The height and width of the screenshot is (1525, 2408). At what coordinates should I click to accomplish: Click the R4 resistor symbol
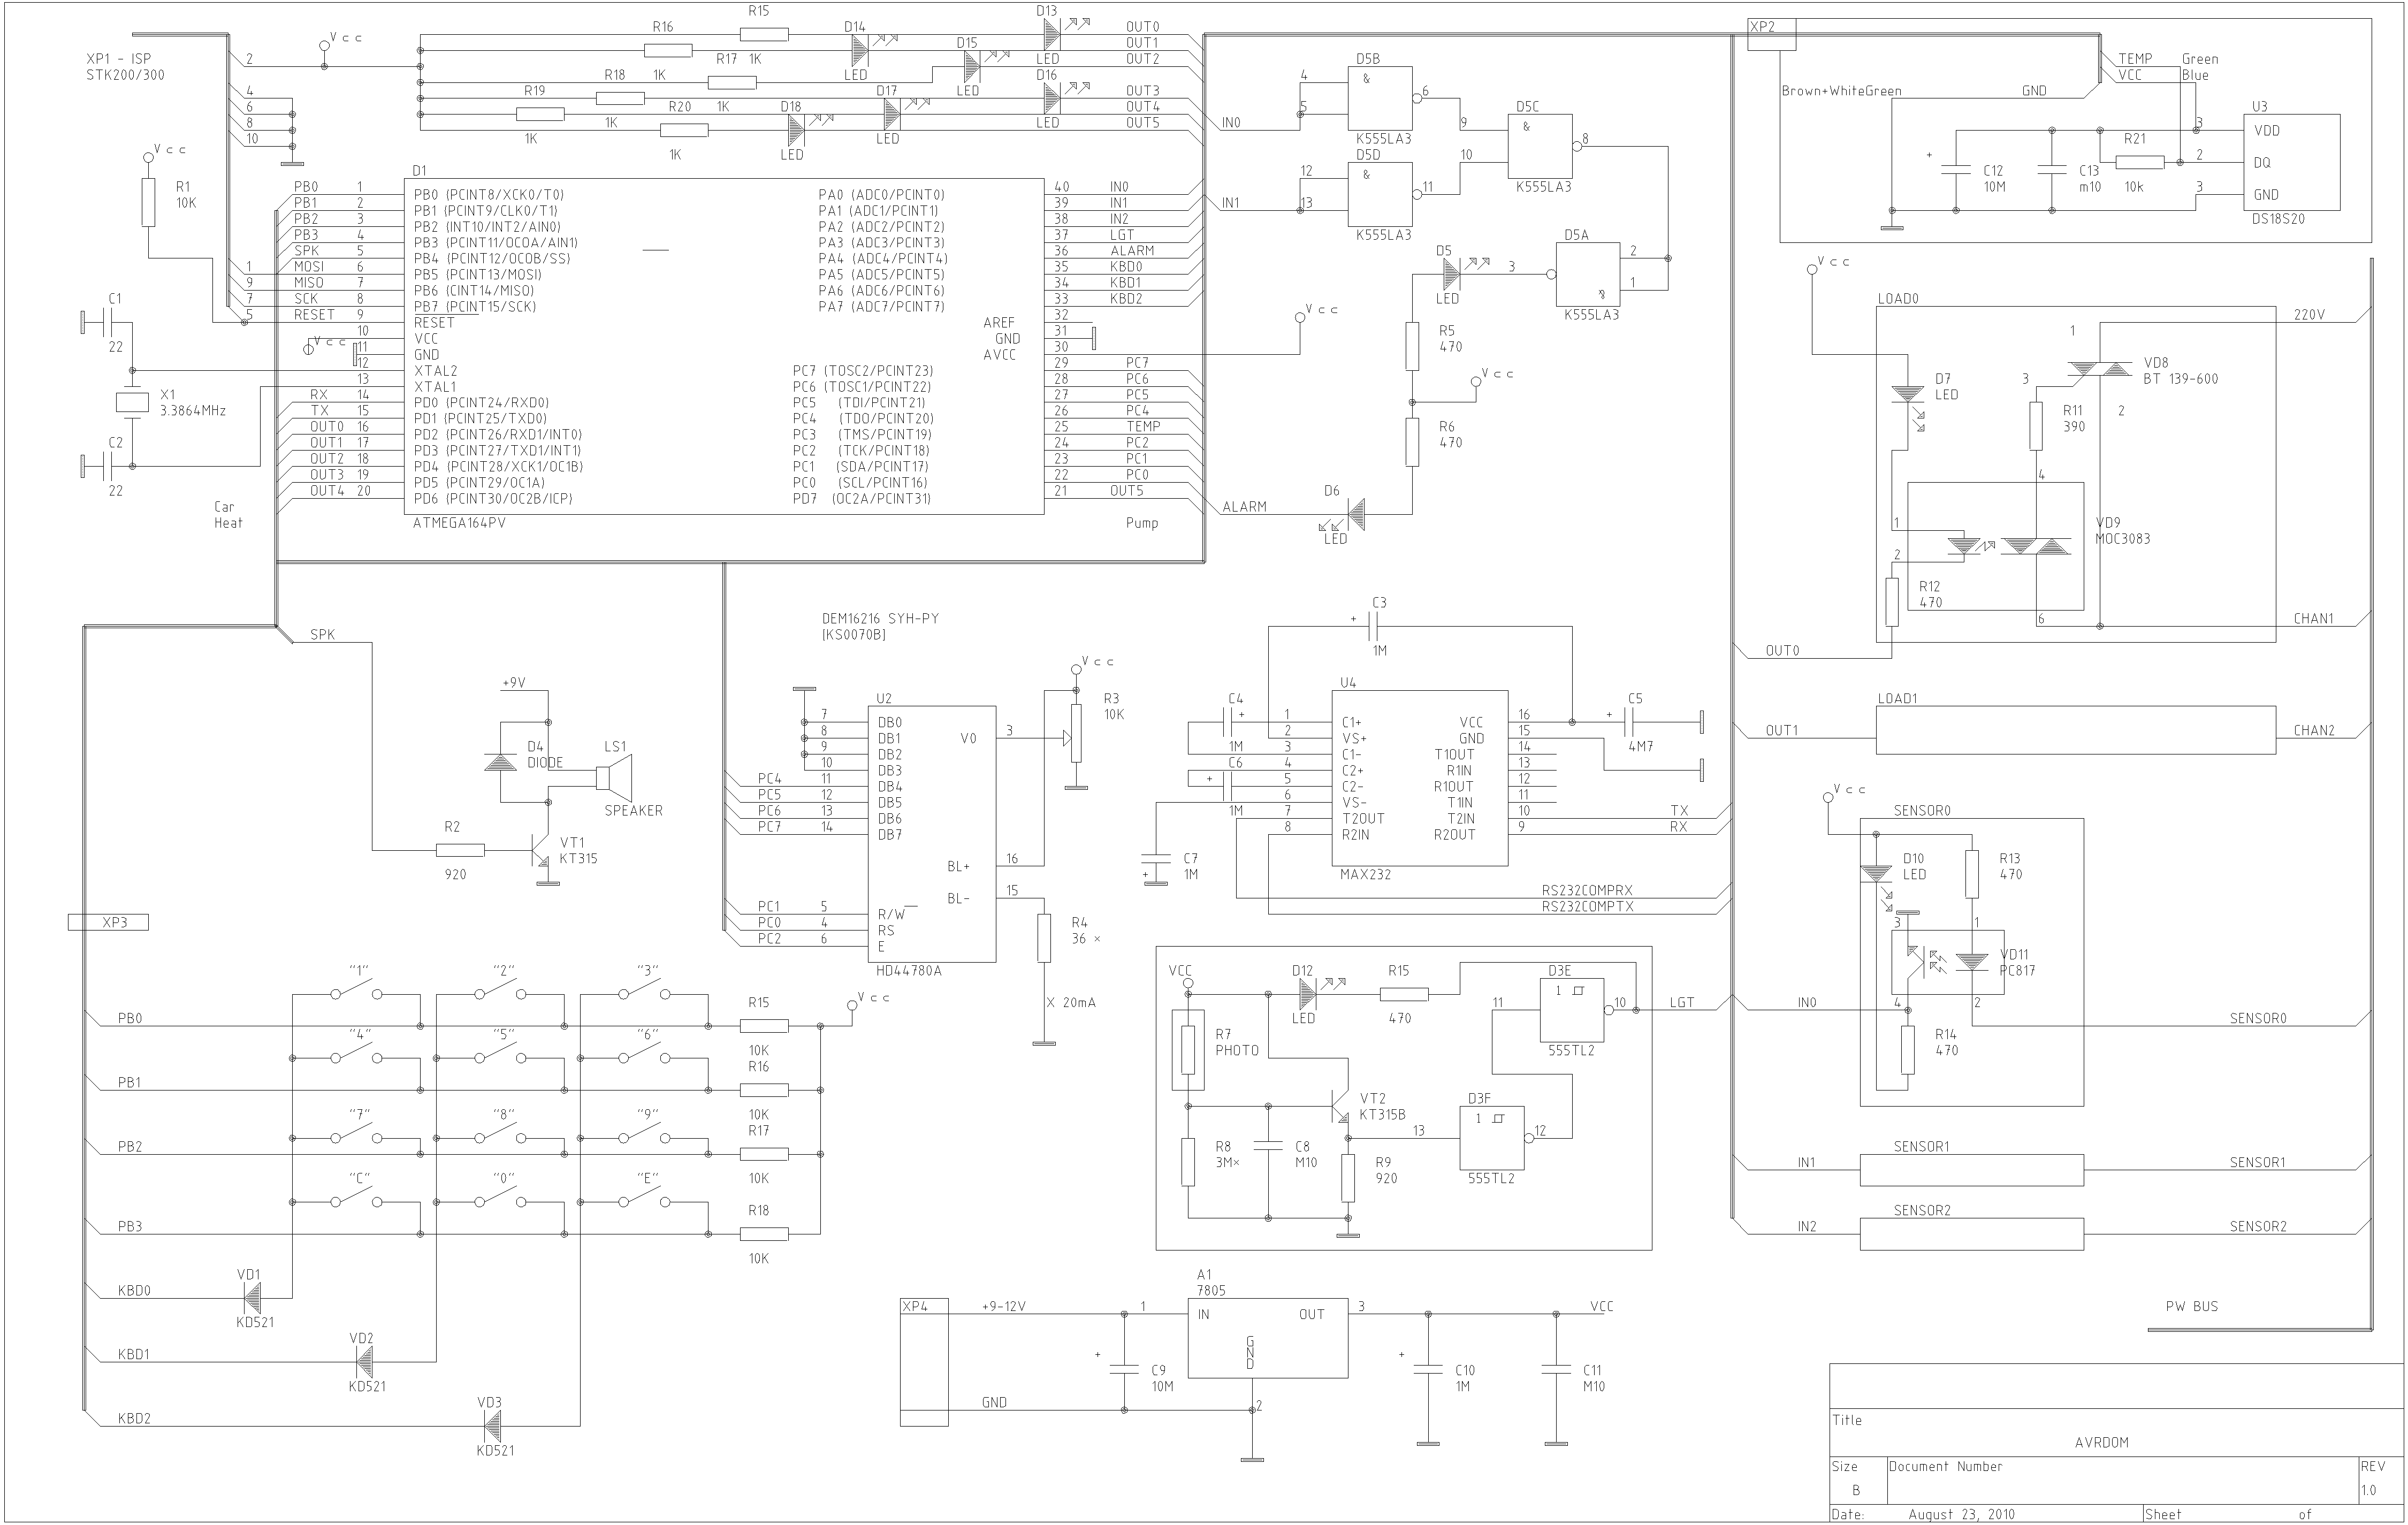point(1044,938)
